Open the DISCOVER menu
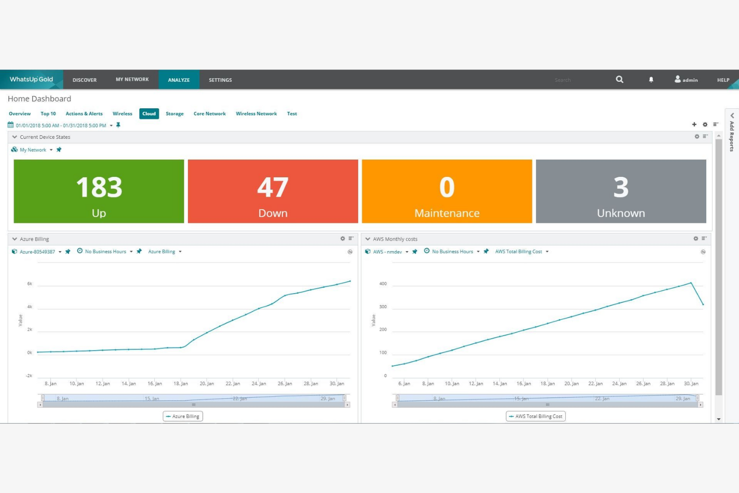The height and width of the screenshot is (493, 739). coord(84,80)
